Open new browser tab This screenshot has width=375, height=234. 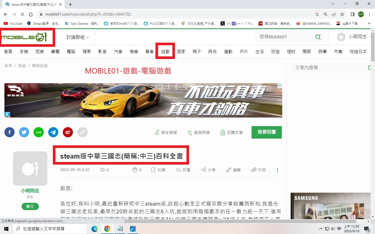point(70,4)
